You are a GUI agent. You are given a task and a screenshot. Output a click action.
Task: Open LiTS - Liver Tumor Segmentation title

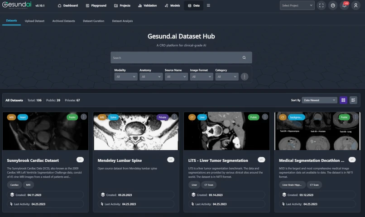(x=218, y=160)
